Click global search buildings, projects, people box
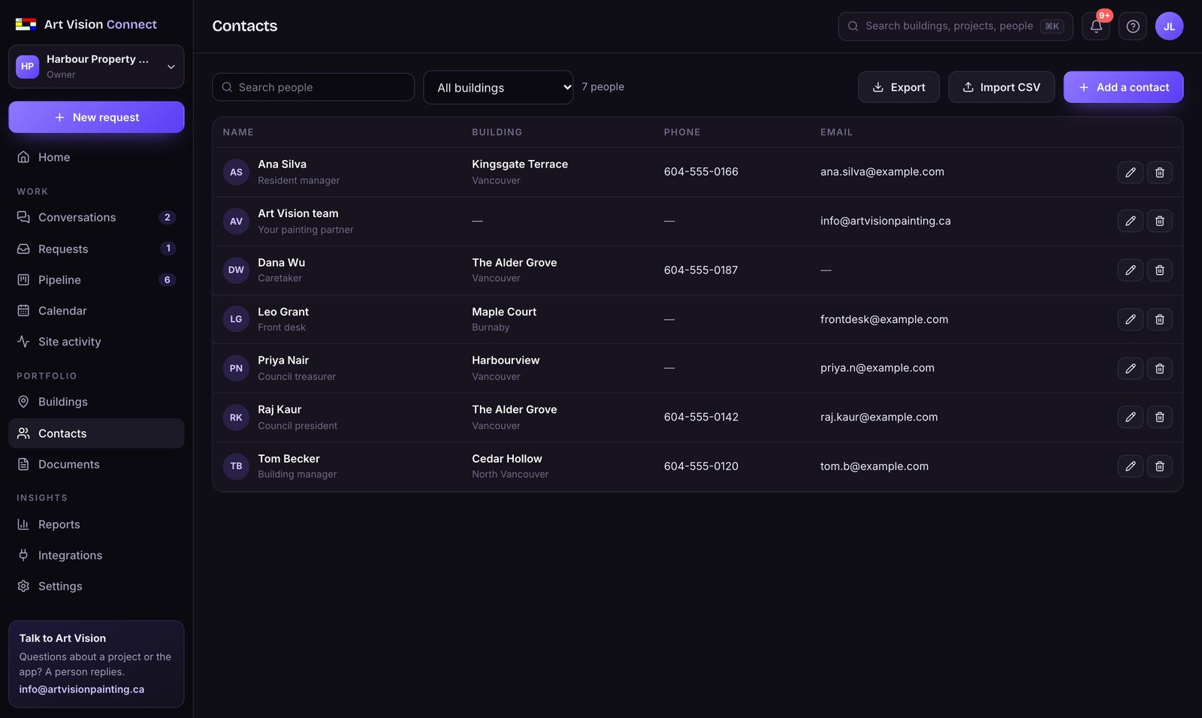The width and height of the screenshot is (1202, 718). (x=956, y=26)
